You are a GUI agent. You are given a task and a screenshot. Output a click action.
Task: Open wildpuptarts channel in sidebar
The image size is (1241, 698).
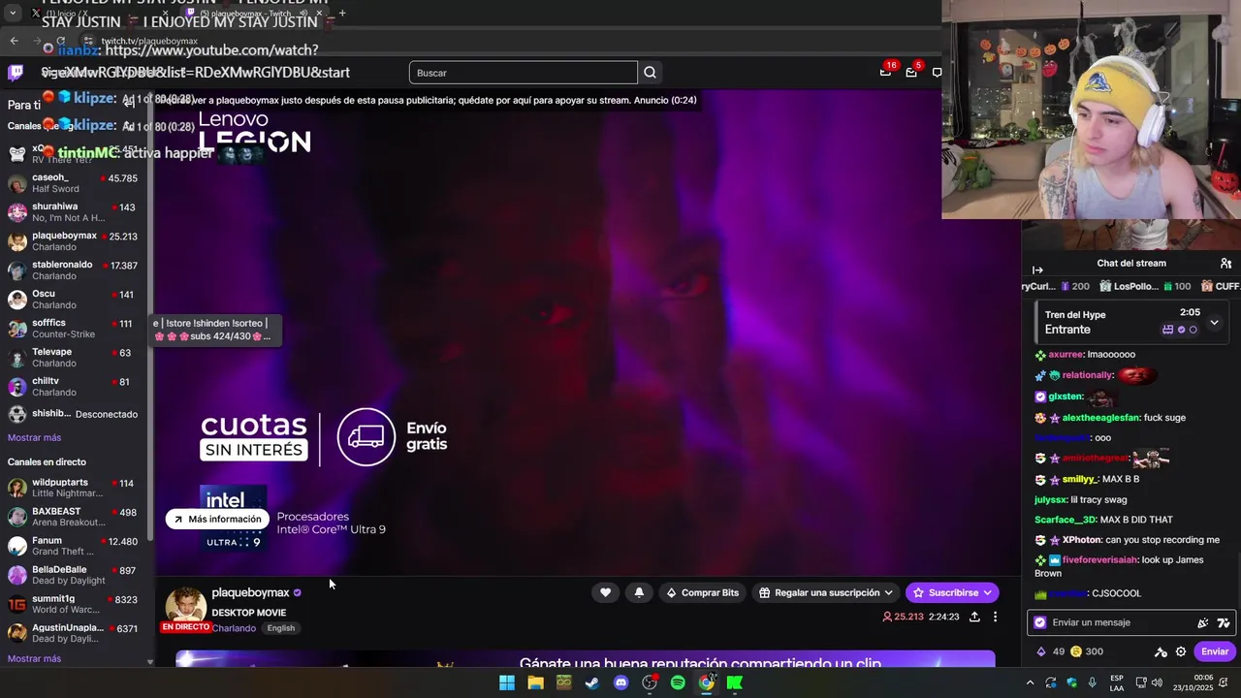(74, 488)
